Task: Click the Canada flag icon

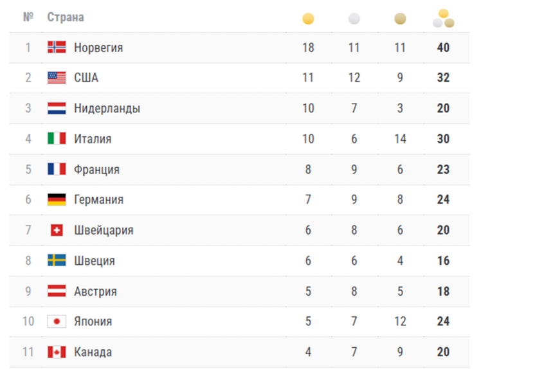Action: [57, 352]
